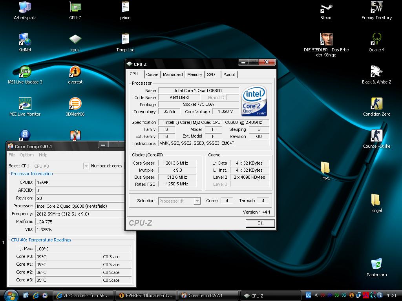Click the Core Speed value 2813.6 MHz
402x301 pixels.
click(x=177, y=163)
